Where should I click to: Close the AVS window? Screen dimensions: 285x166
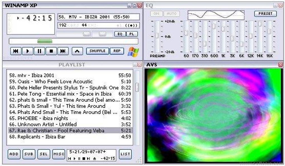point(281,65)
